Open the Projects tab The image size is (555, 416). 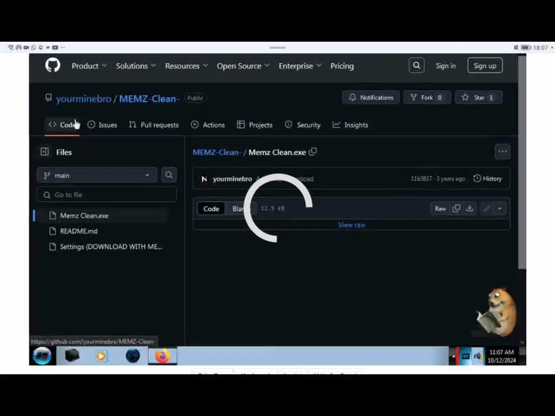255,125
